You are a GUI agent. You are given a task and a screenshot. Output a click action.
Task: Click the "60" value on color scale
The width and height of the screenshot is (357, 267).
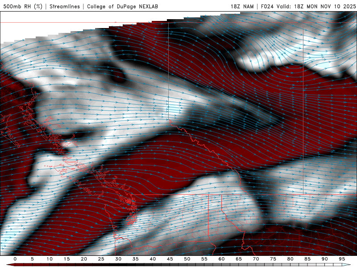221,259
